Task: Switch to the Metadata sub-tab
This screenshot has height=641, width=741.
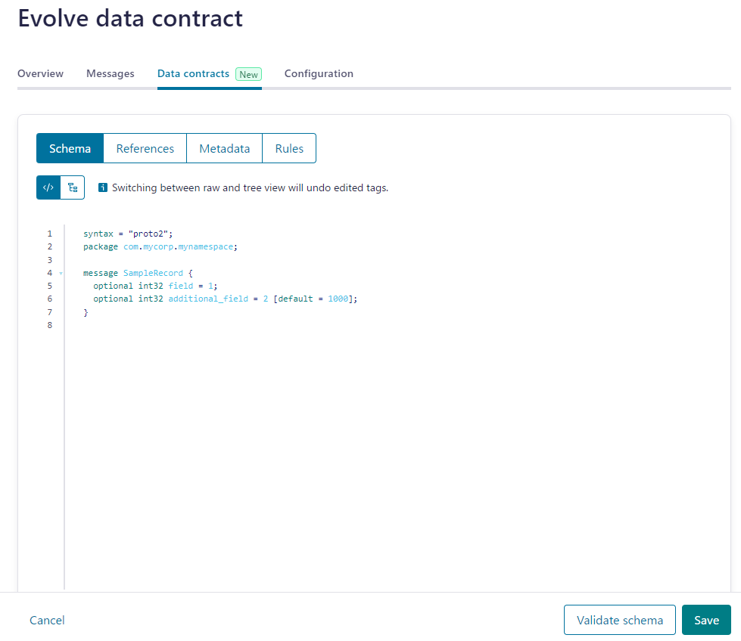Action: tap(225, 148)
